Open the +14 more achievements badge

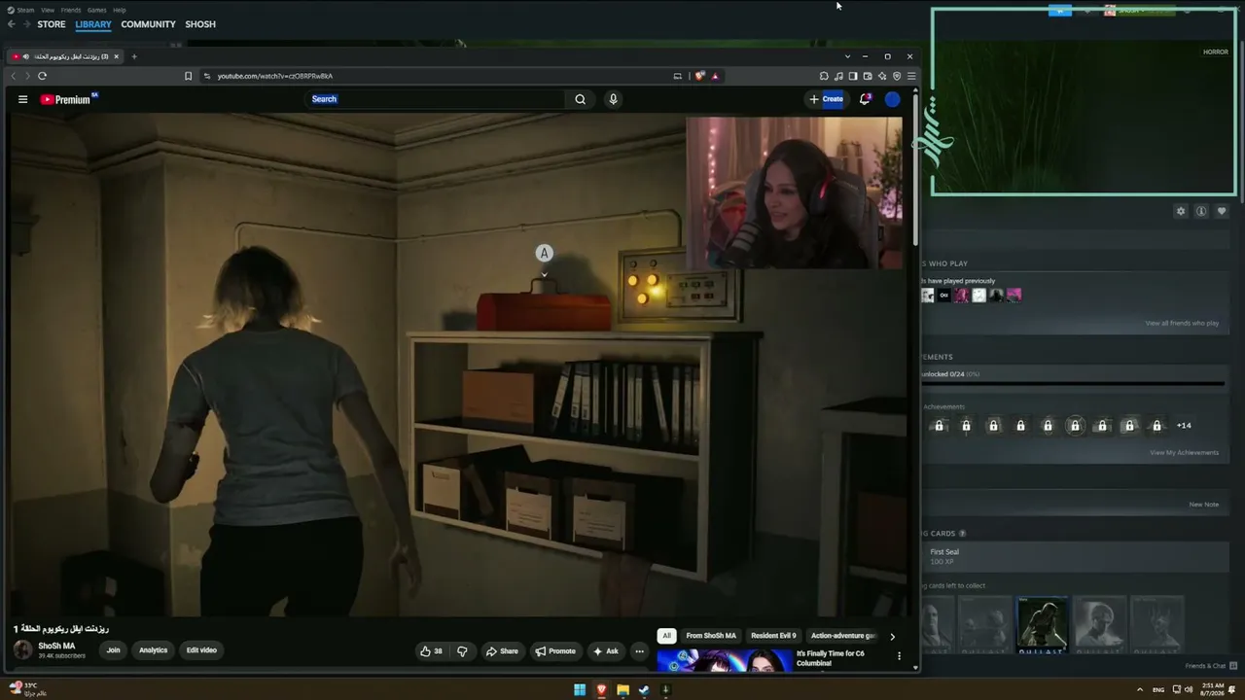(1184, 426)
